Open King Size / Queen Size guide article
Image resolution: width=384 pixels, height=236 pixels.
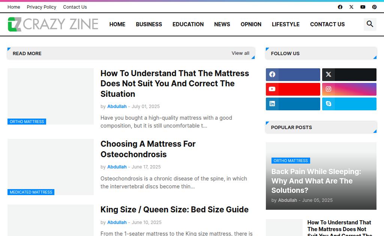174,209
